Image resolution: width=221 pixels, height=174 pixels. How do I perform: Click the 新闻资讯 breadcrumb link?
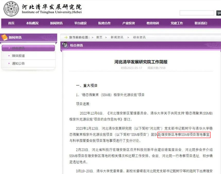coord(117,37)
